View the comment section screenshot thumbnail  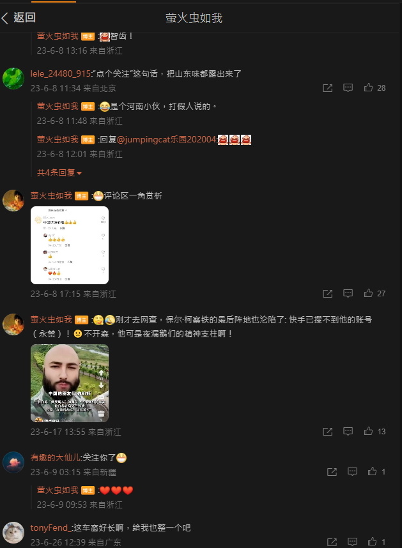pyautogui.click(x=70, y=245)
